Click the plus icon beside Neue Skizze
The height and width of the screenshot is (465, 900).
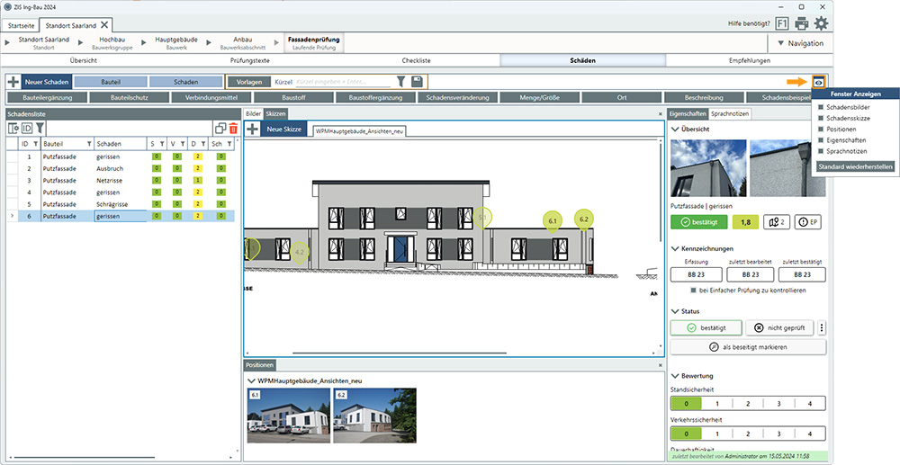tap(253, 130)
